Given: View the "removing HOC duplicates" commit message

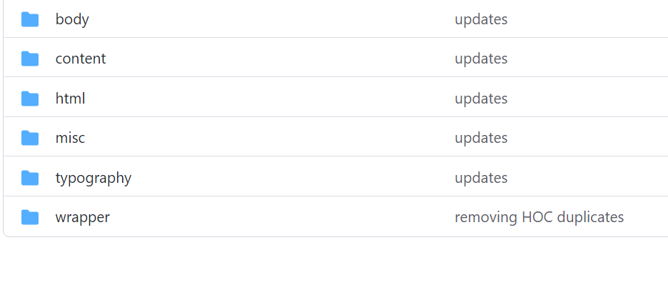Looking at the screenshot, I should tap(539, 217).
